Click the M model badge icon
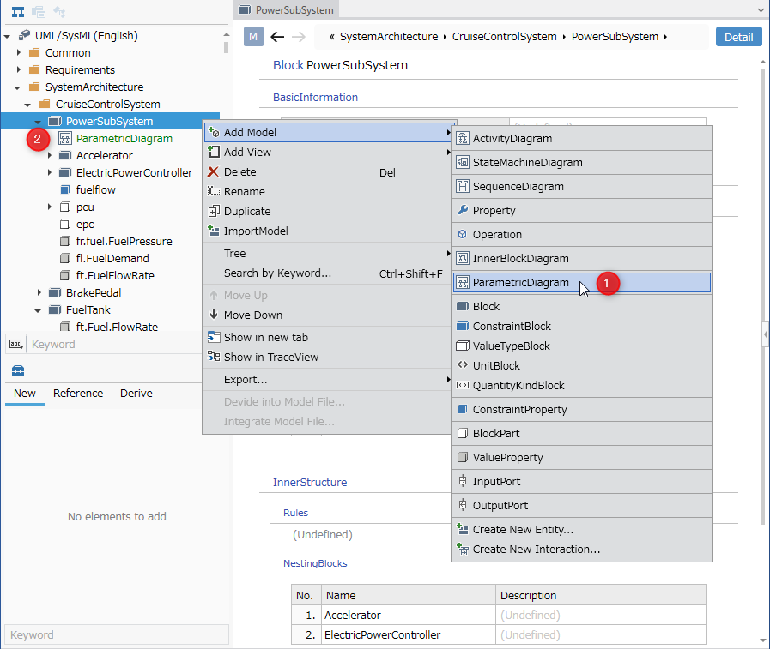The height and width of the screenshot is (649, 770). [253, 37]
